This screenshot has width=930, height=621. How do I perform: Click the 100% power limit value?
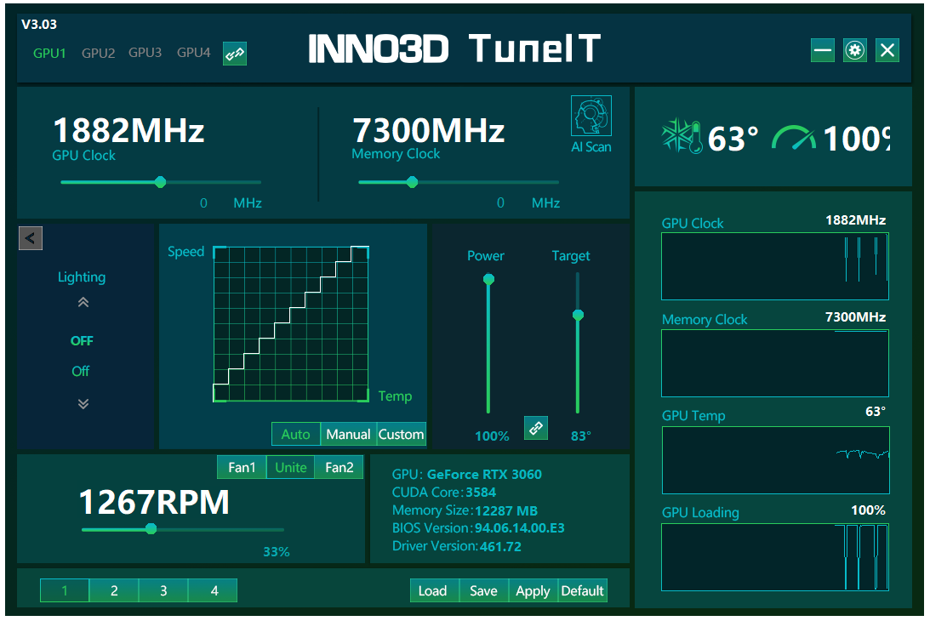tap(492, 436)
